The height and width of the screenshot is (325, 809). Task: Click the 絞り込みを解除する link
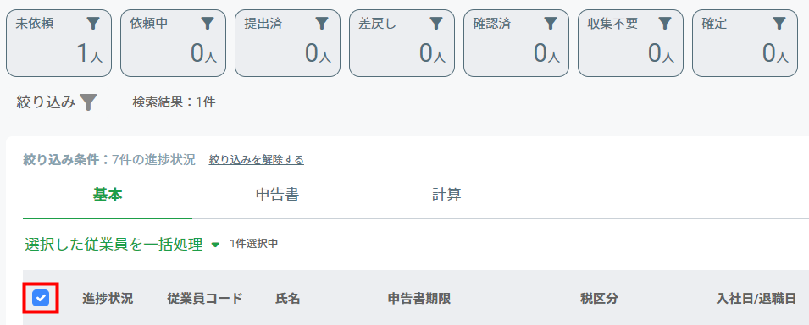coord(257,160)
